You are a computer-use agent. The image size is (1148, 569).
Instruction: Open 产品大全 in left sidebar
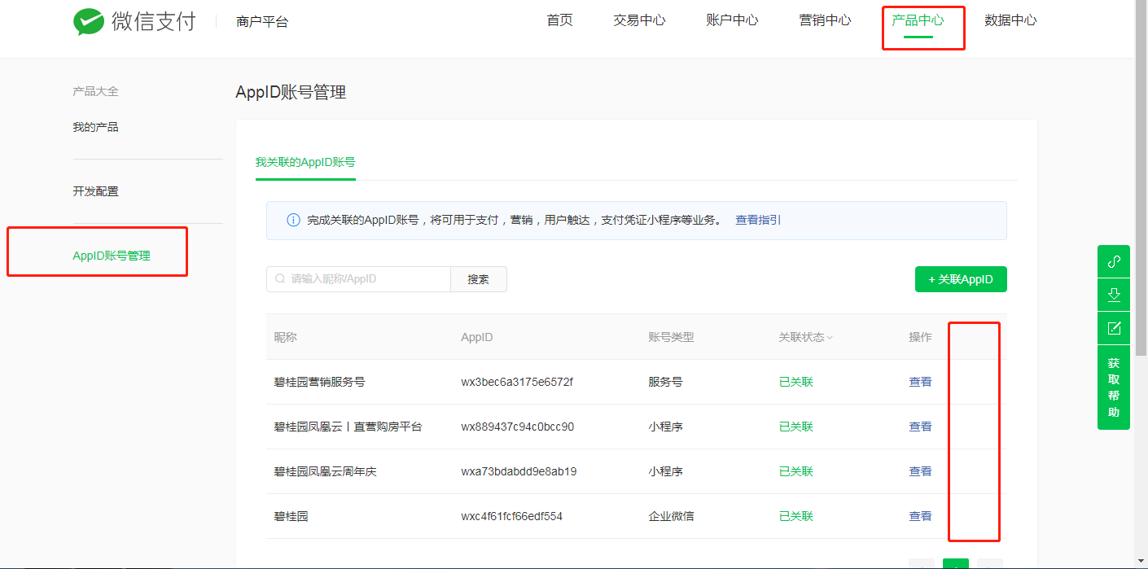click(x=95, y=91)
